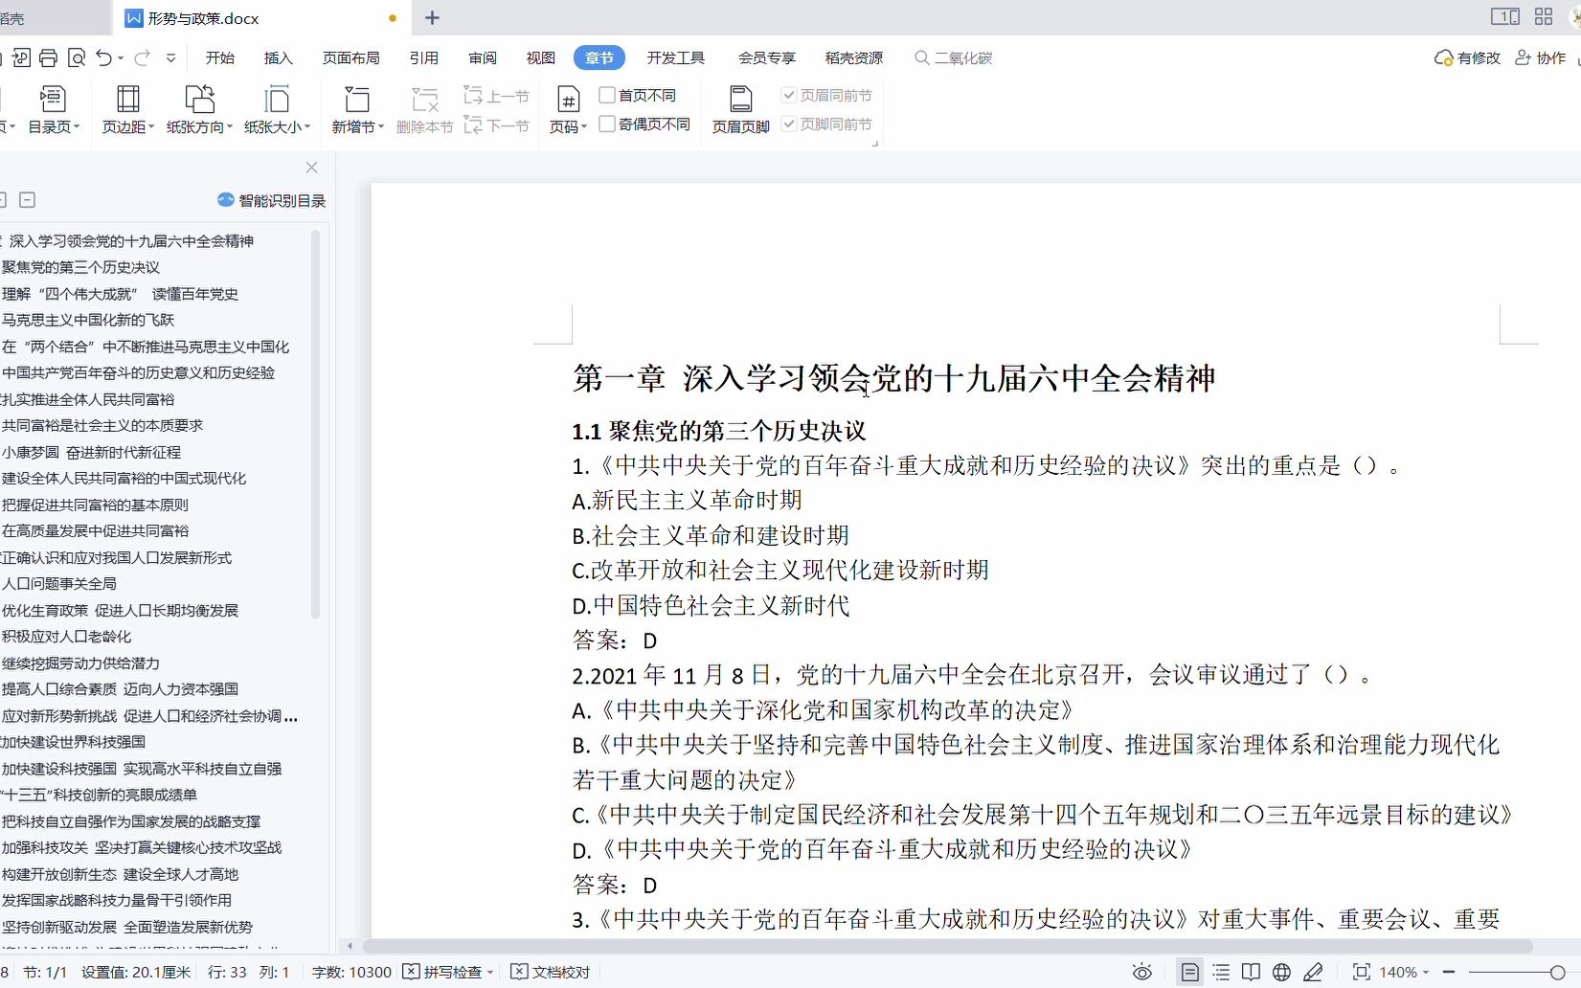Screen dimensions: 1581x988
Task: Go to heading 马克思主义中国化新的飞跃
Action: (x=88, y=320)
